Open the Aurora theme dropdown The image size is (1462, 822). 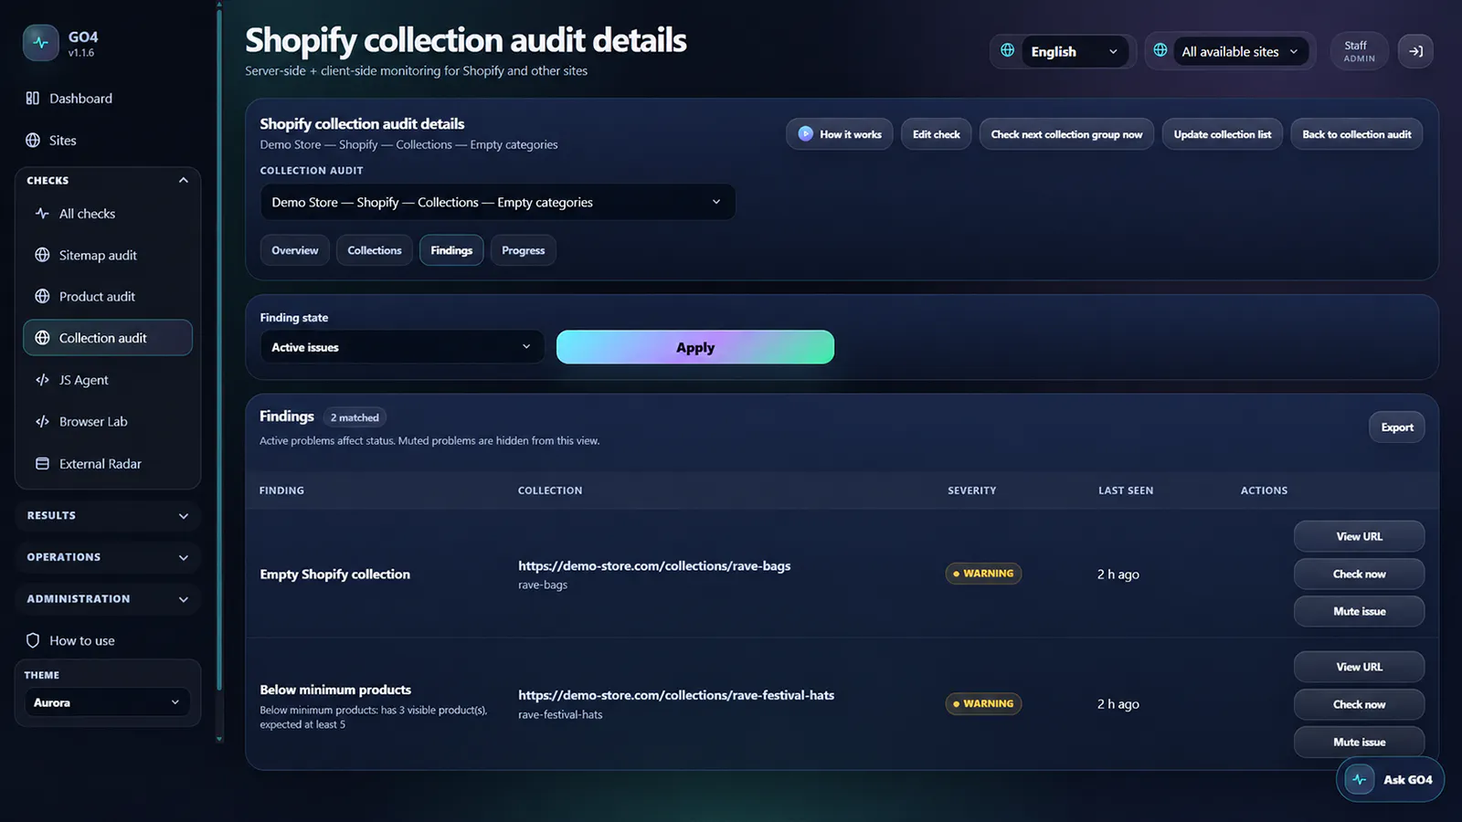click(108, 702)
